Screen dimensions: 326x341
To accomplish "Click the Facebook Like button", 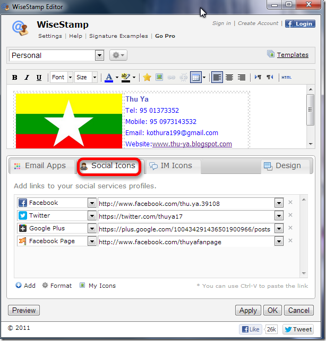I will click(x=251, y=329).
